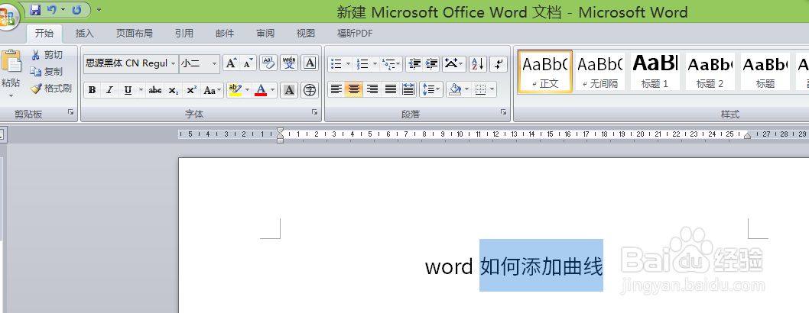
Task: Open the line spacing menu
Action: coord(431,89)
